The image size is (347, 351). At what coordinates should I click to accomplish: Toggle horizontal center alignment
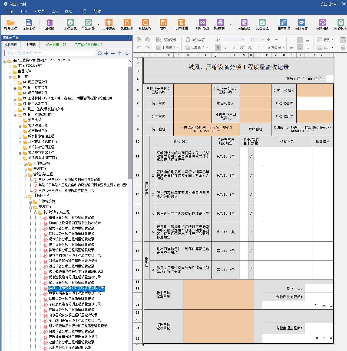tap(300, 47)
